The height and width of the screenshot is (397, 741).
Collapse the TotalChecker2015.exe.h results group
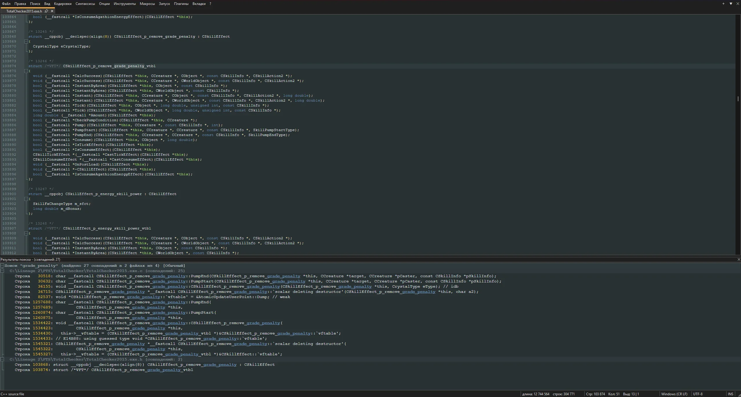pos(2,359)
